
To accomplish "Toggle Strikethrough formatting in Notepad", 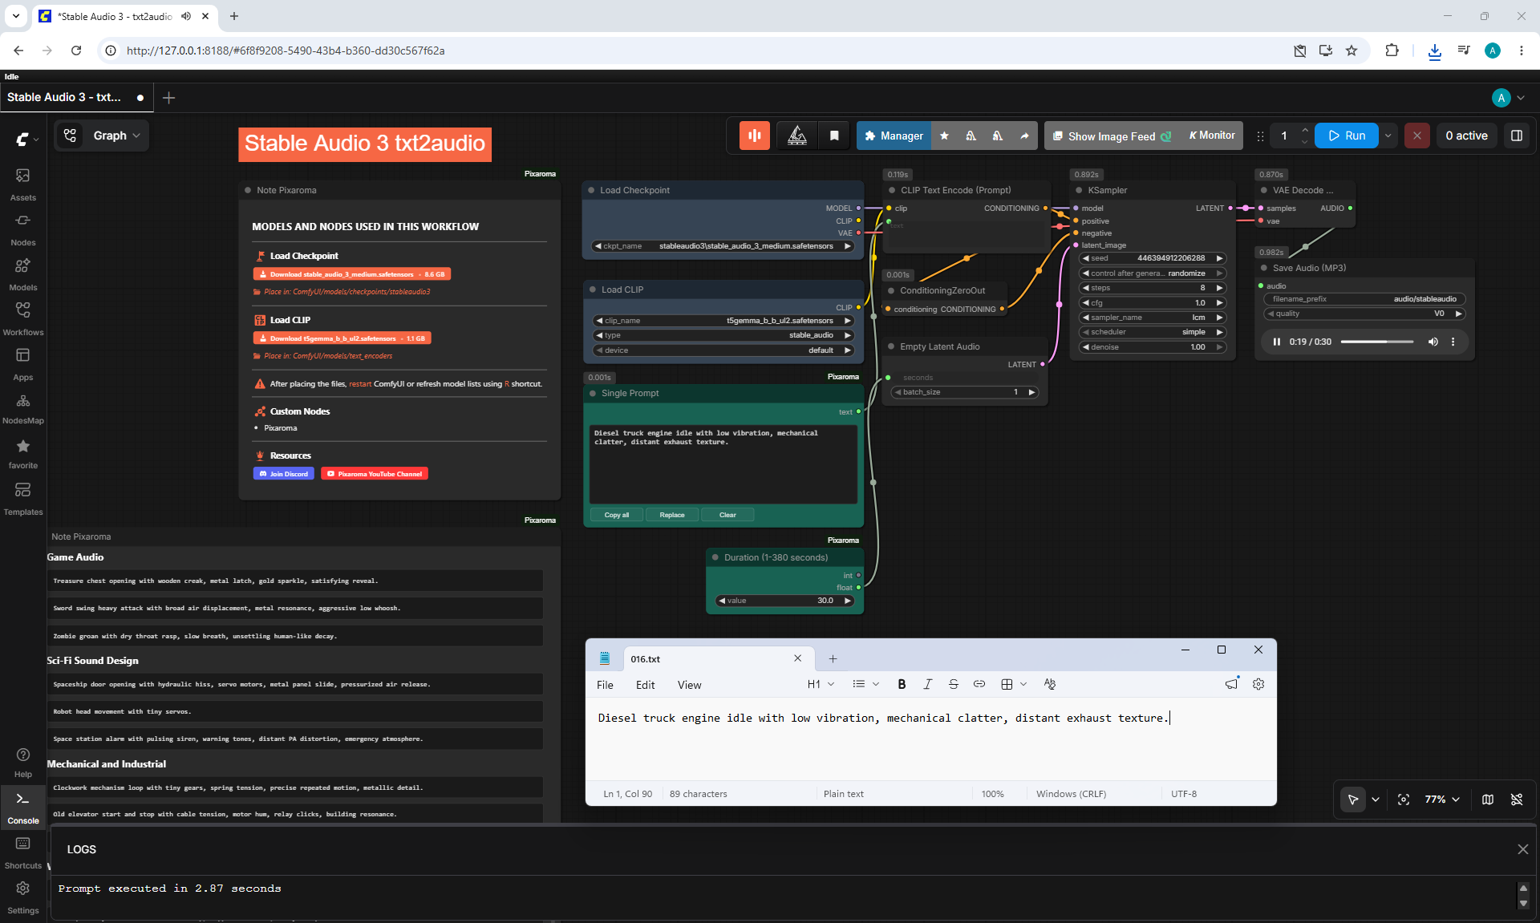I will 953,684.
